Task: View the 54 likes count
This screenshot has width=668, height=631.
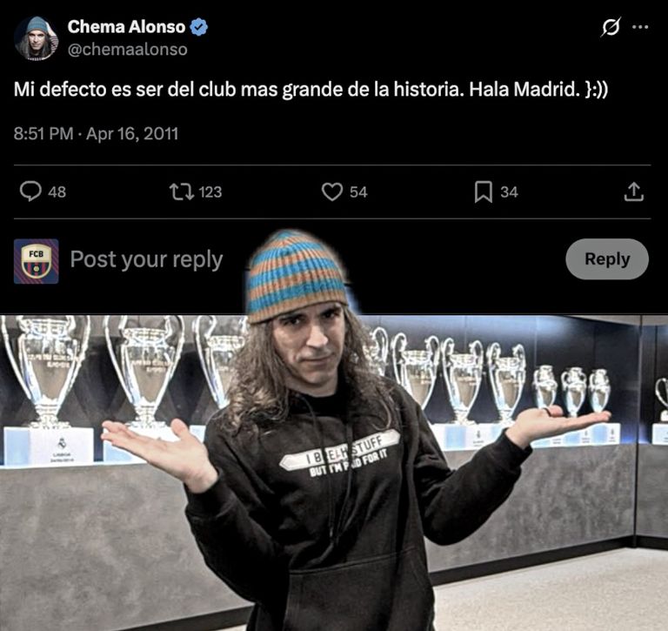Action: tap(358, 191)
